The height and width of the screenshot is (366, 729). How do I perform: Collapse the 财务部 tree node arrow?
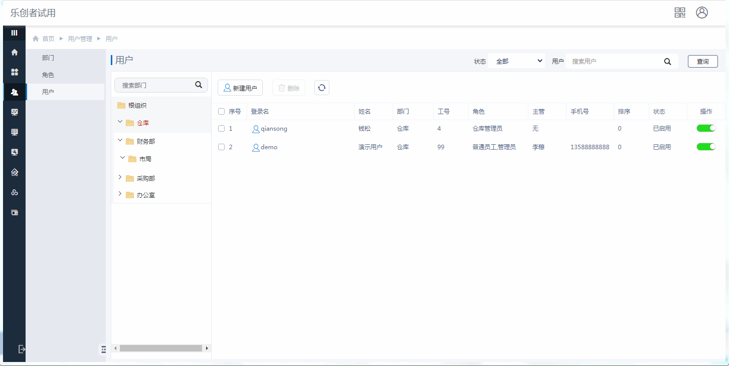[x=120, y=141]
